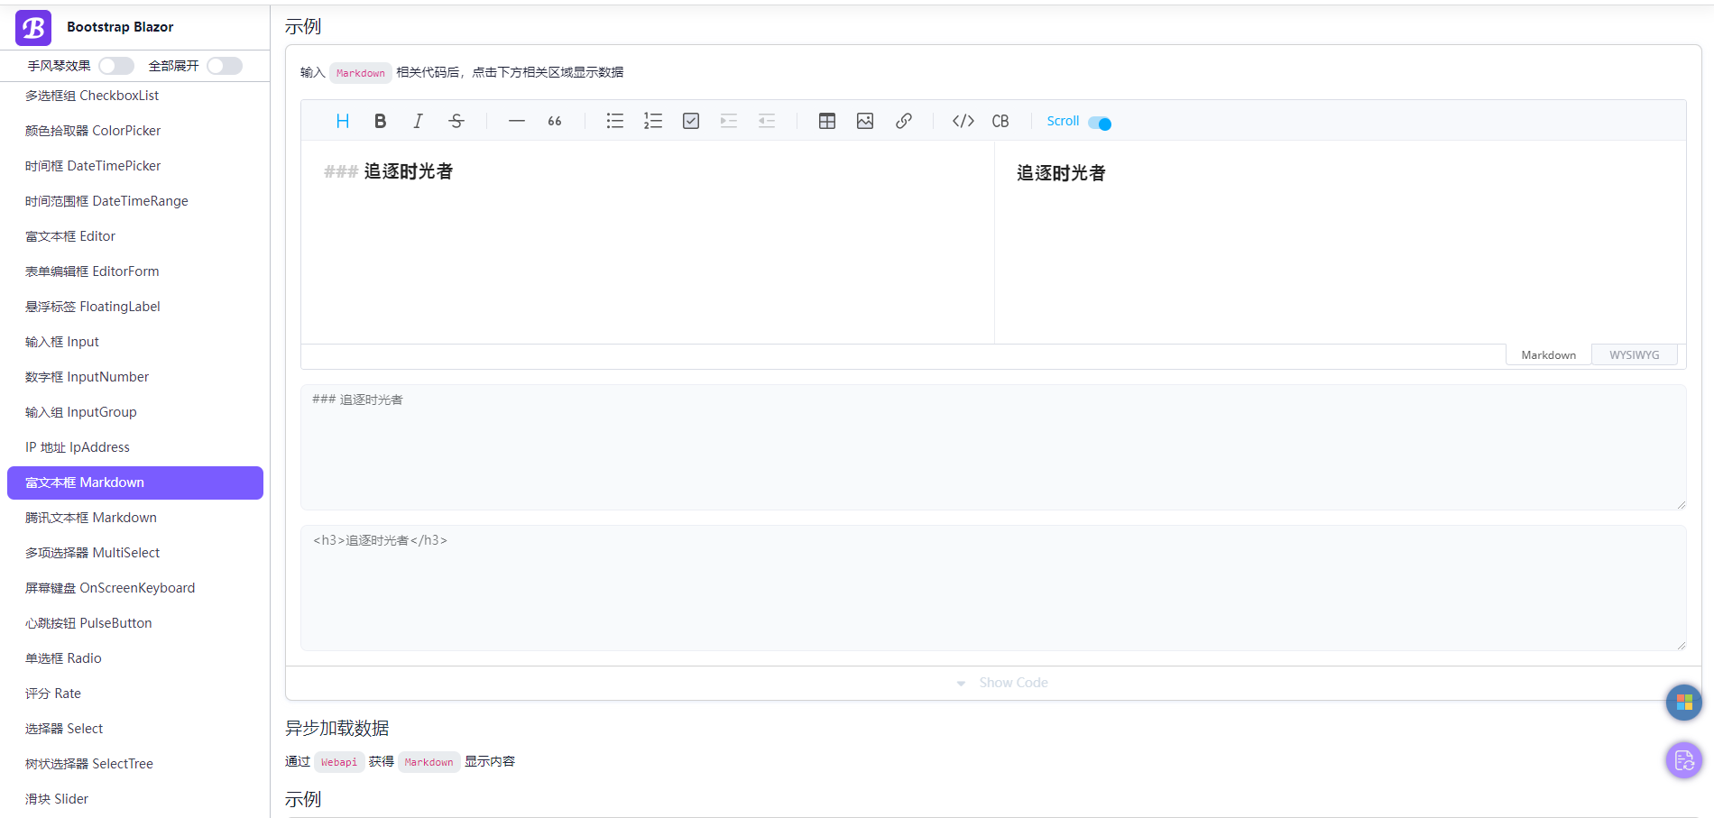The width and height of the screenshot is (1714, 818).
Task: Insert an image using the picture icon
Action: 865,120
